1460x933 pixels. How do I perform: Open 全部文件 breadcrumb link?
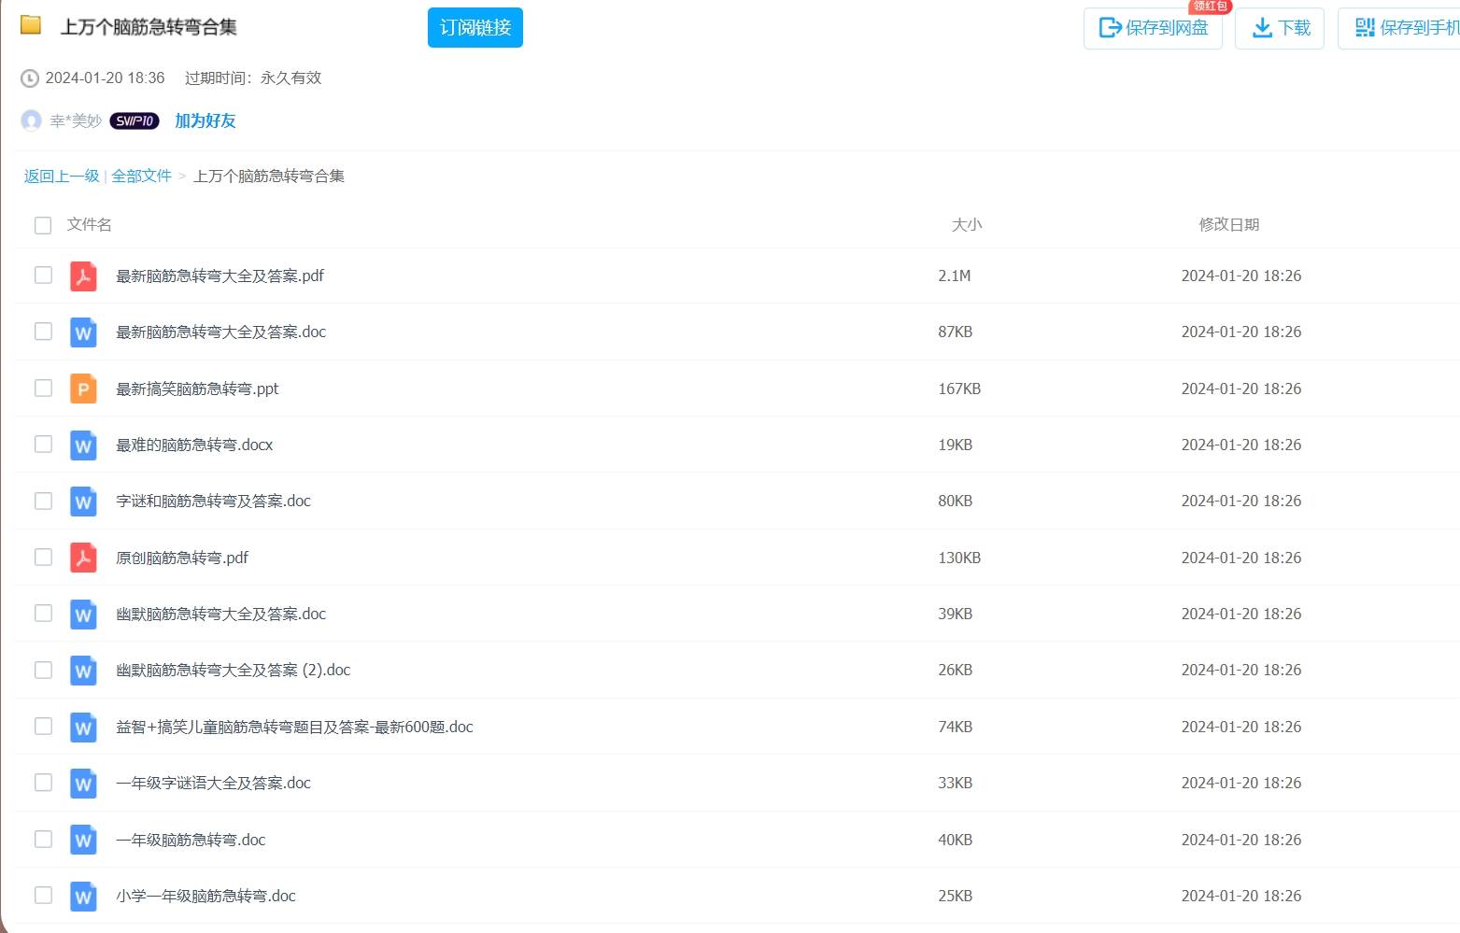pyautogui.click(x=142, y=176)
